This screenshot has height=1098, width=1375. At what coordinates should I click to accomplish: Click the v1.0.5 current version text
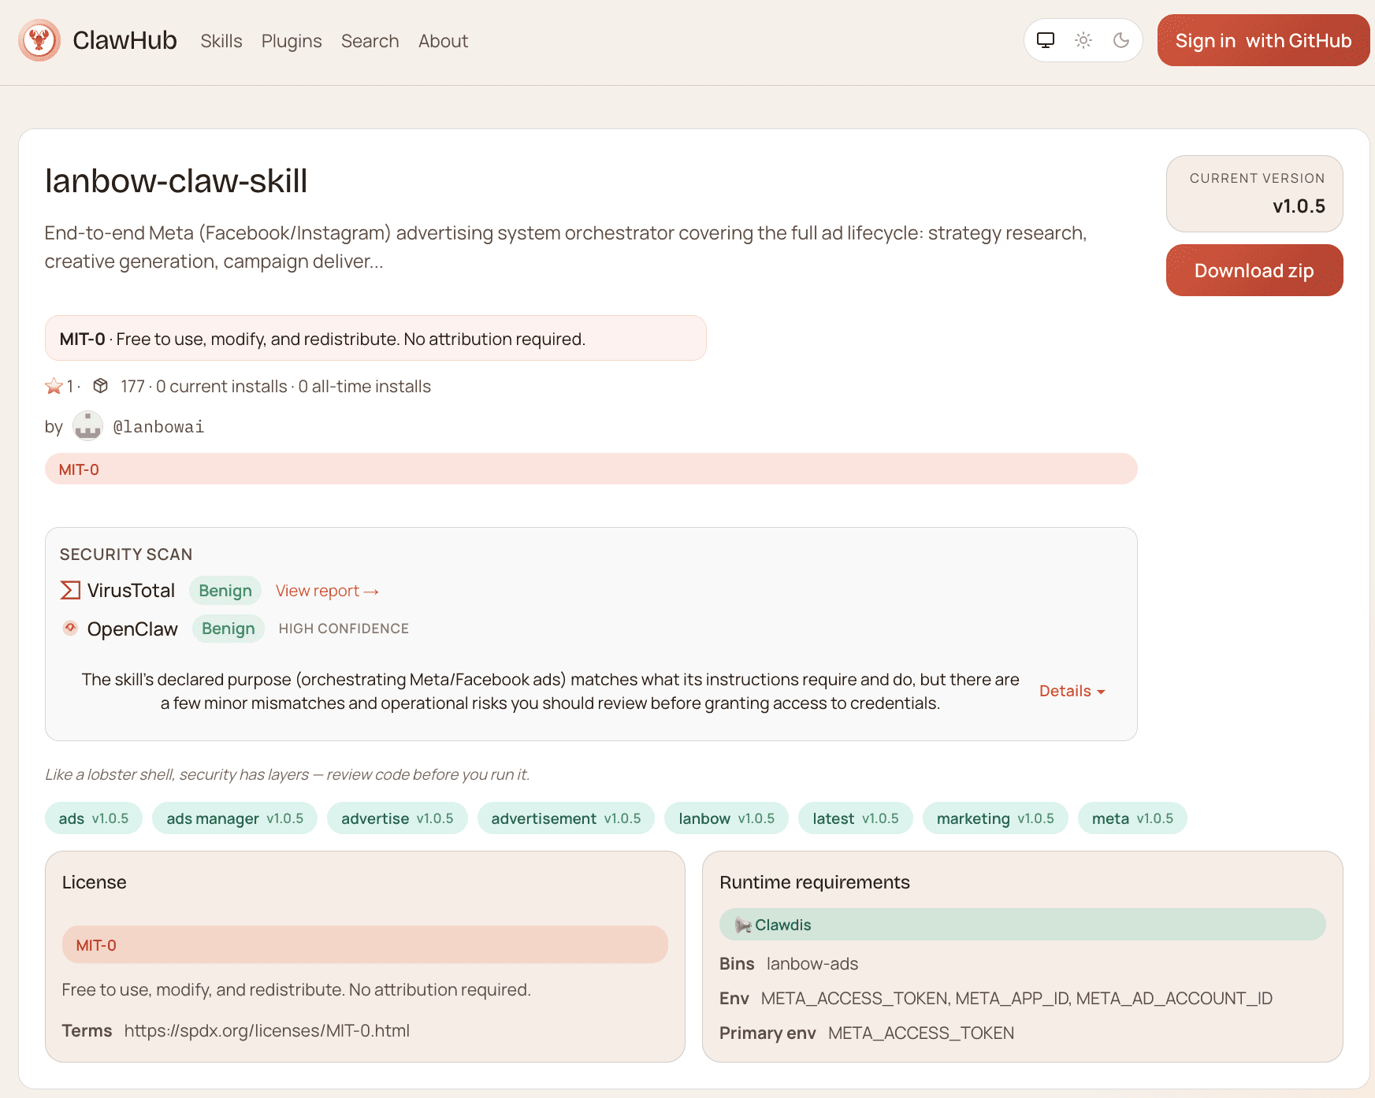[1299, 206]
